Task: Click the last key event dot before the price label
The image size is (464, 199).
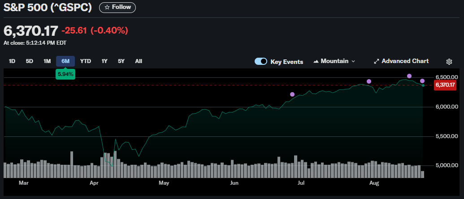Action: pyautogui.click(x=422, y=81)
